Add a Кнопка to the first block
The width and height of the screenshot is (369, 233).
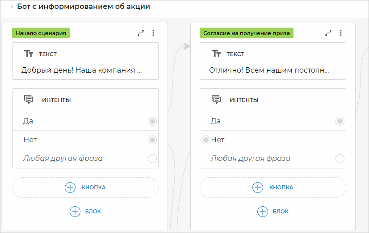coord(85,188)
